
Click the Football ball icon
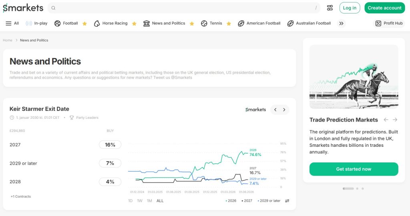[x=57, y=23]
